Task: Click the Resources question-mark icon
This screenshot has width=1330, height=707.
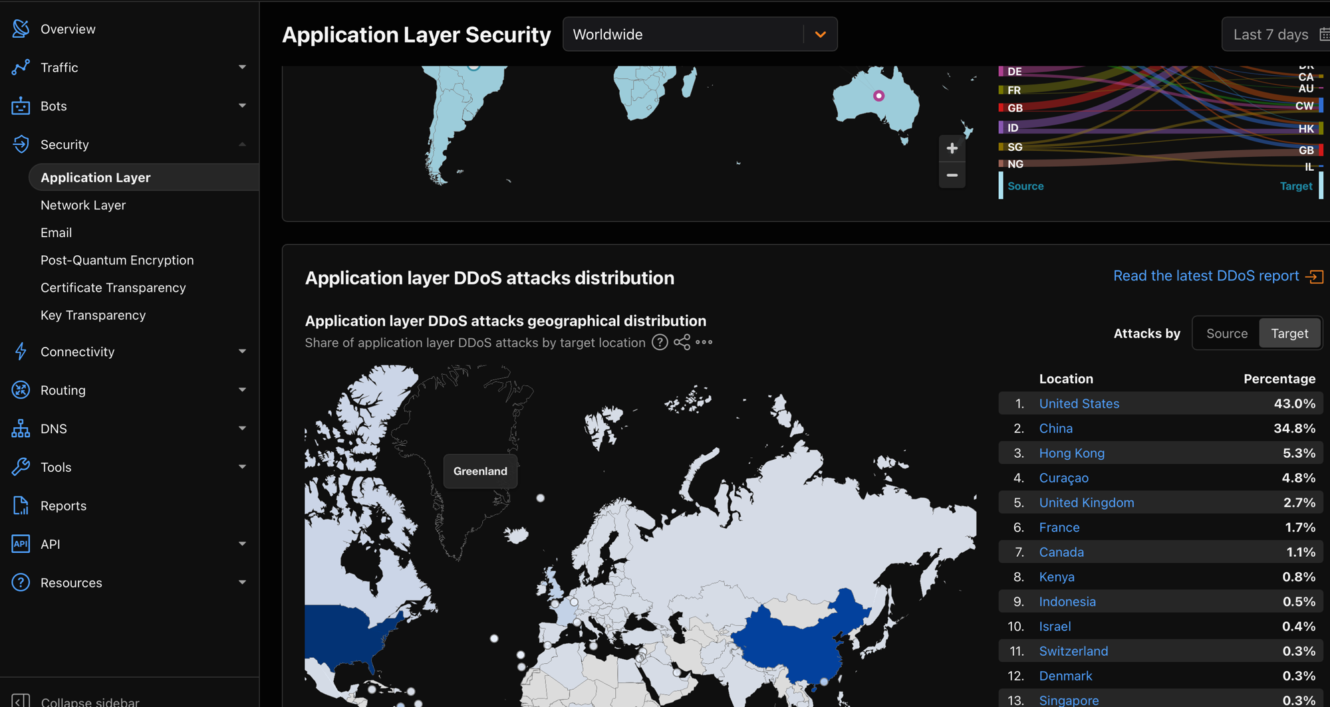Action: [21, 582]
